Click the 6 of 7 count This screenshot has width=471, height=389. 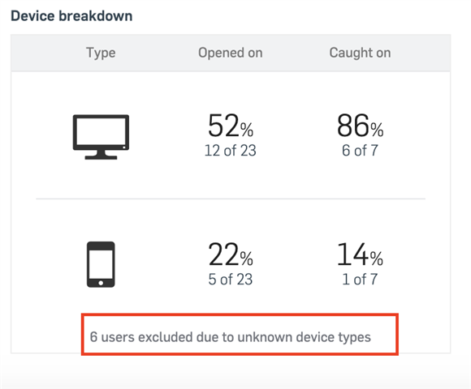coord(360,150)
